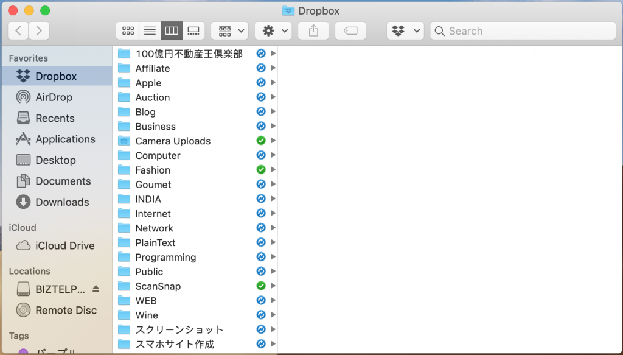Click the Blog folder icon
Viewport: 623px width, 355px height.
[x=124, y=111]
